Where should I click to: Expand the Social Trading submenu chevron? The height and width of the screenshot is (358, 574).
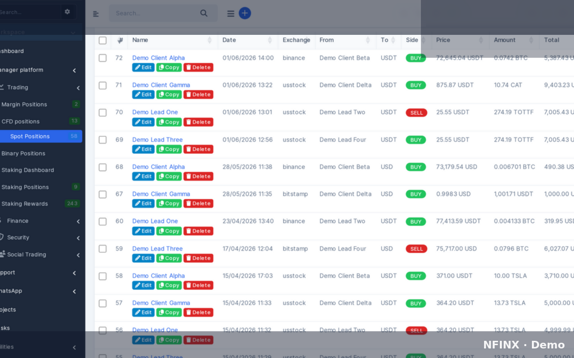click(78, 255)
